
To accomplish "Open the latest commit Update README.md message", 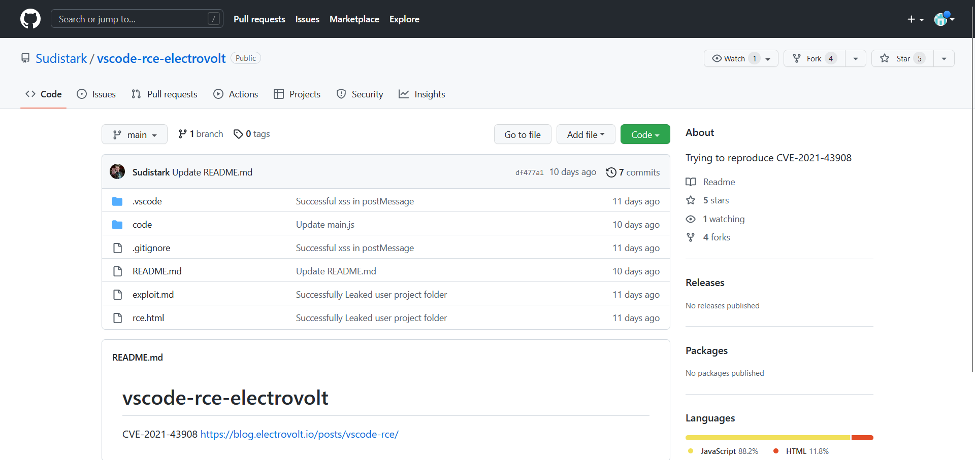I will (x=212, y=172).
